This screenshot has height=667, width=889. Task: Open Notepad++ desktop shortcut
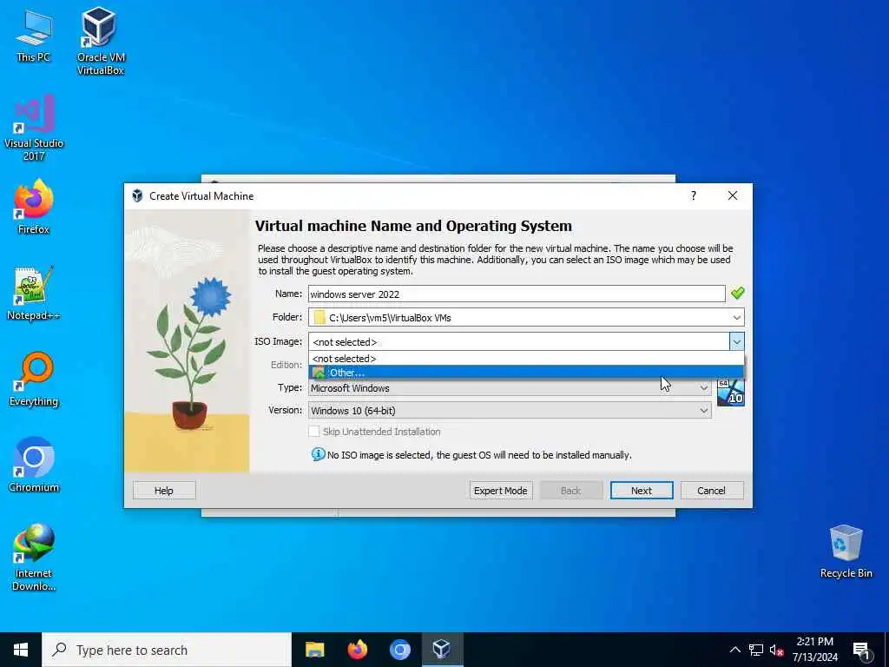(34, 294)
